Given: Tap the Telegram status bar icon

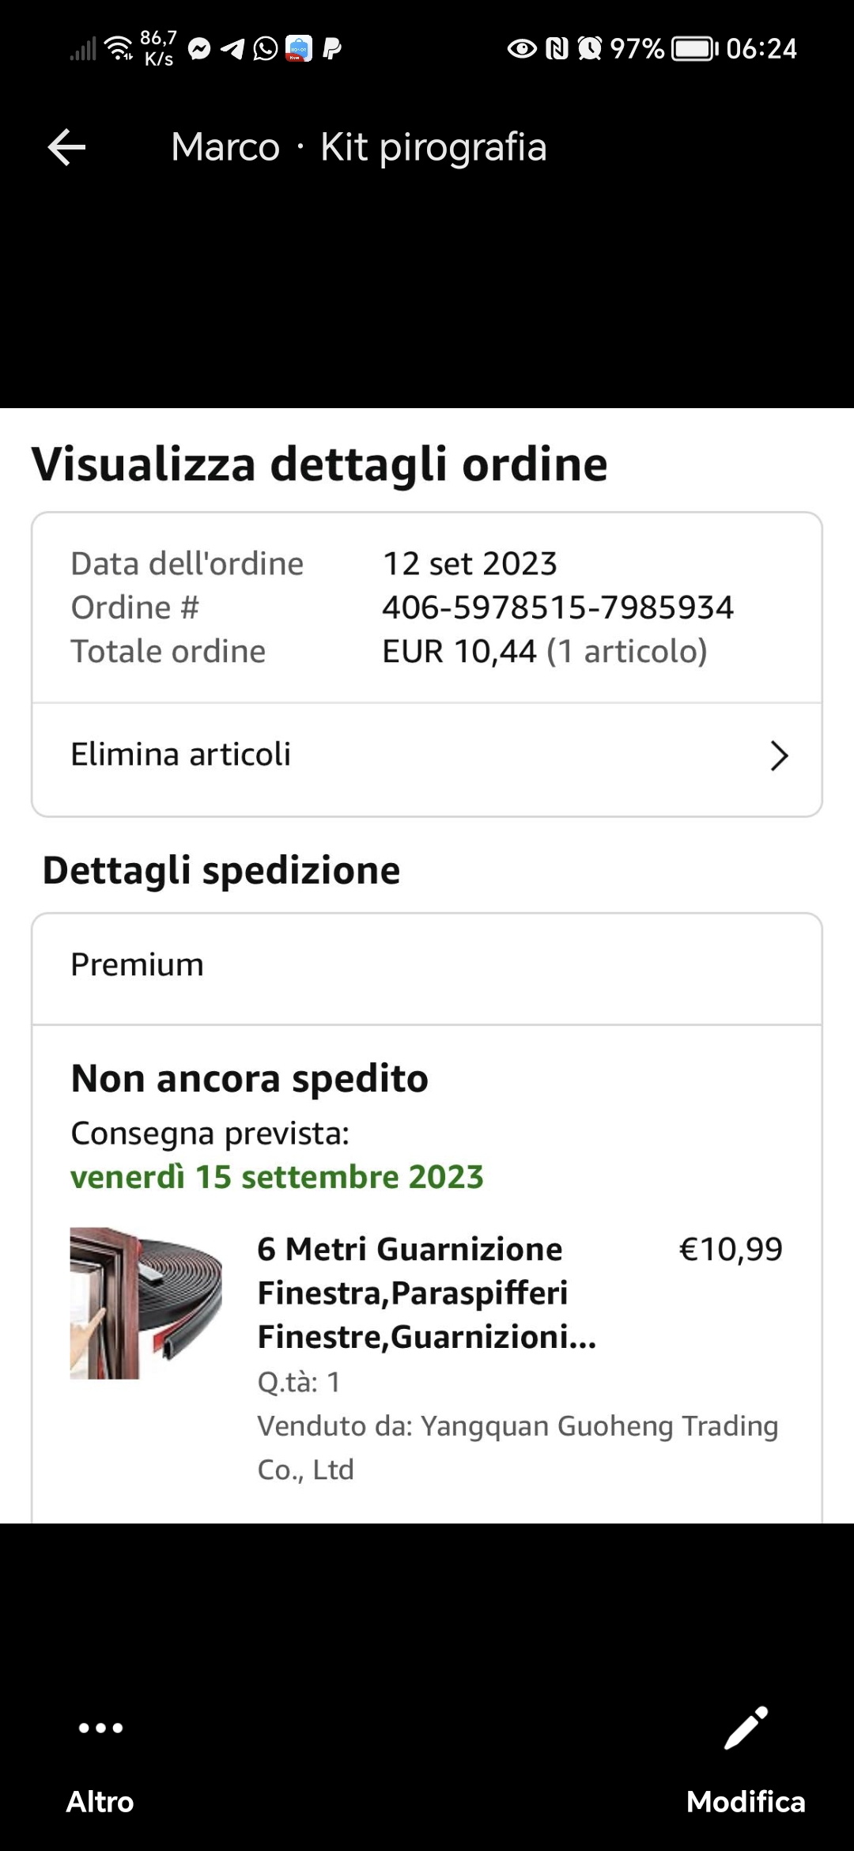Looking at the screenshot, I should point(232,49).
